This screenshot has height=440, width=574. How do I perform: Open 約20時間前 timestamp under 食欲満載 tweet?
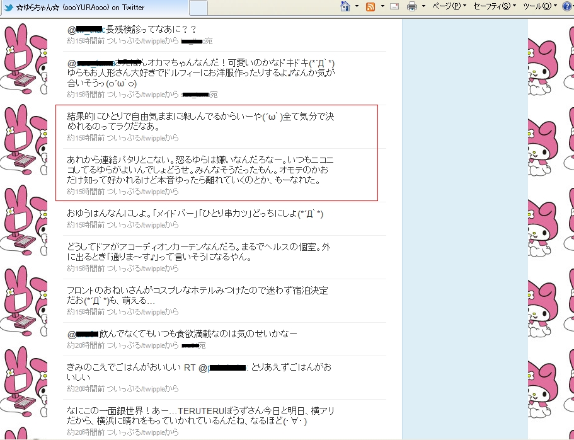coord(86,345)
